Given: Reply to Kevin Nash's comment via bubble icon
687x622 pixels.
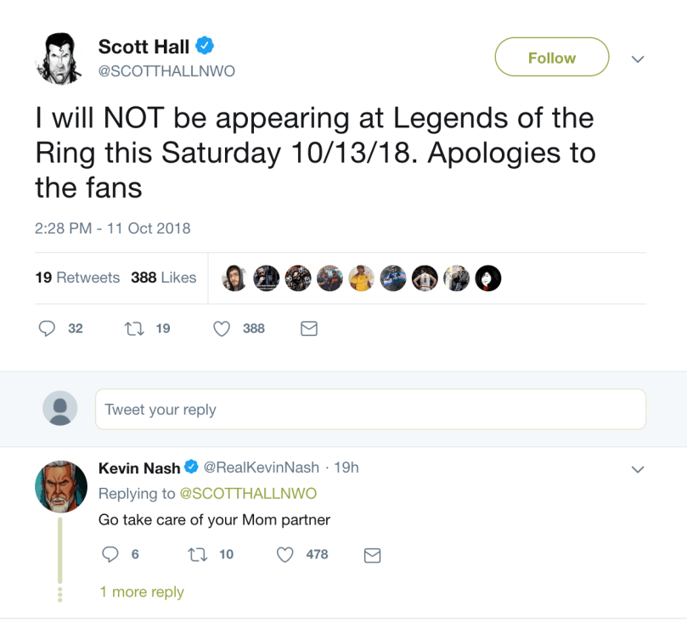Looking at the screenshot, I should pos(110,554).
